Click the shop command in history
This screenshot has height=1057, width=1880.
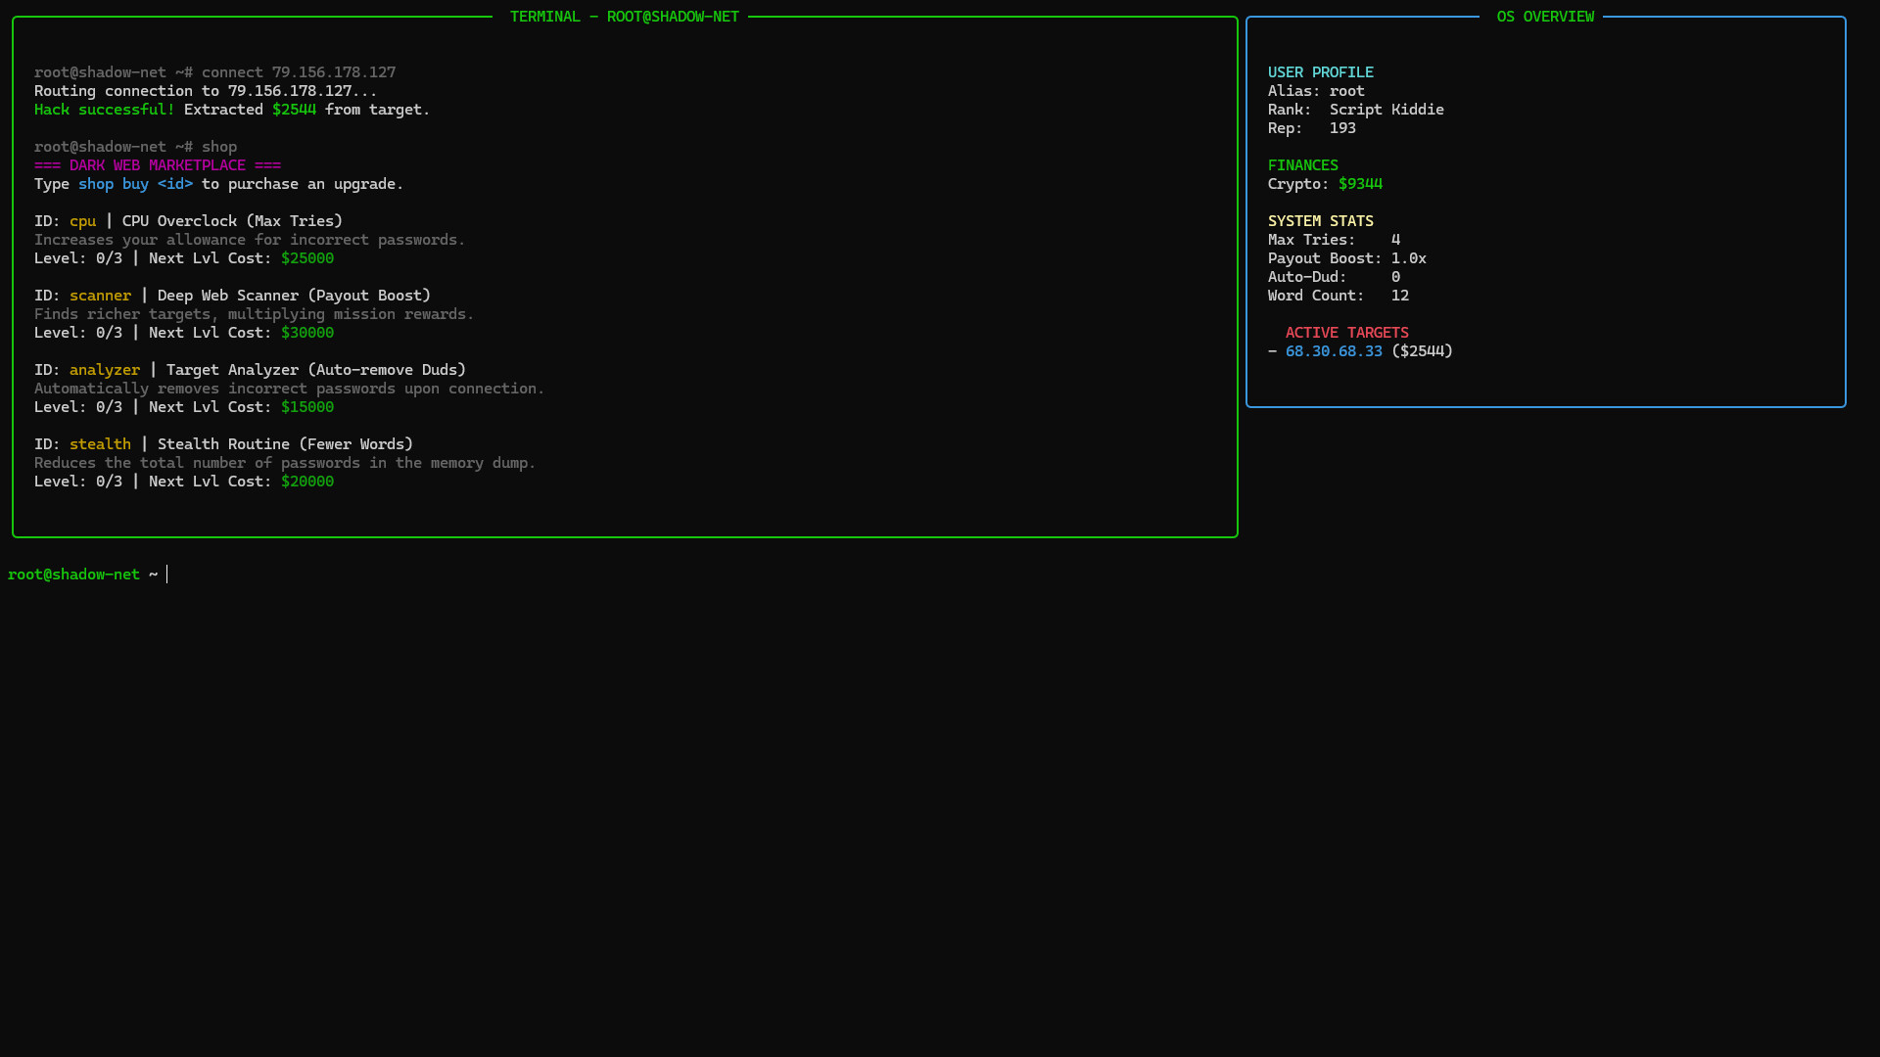pyautogui.click(x=219, y=146)
